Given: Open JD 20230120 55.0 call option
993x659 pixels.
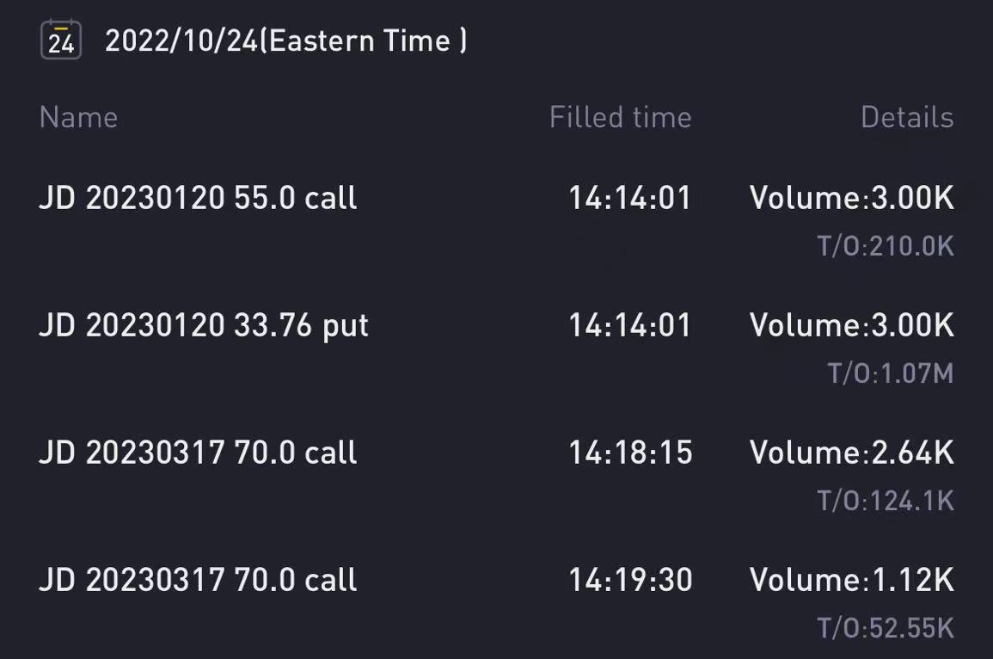Looking at the screenshot, I should (x=199, y=198).
